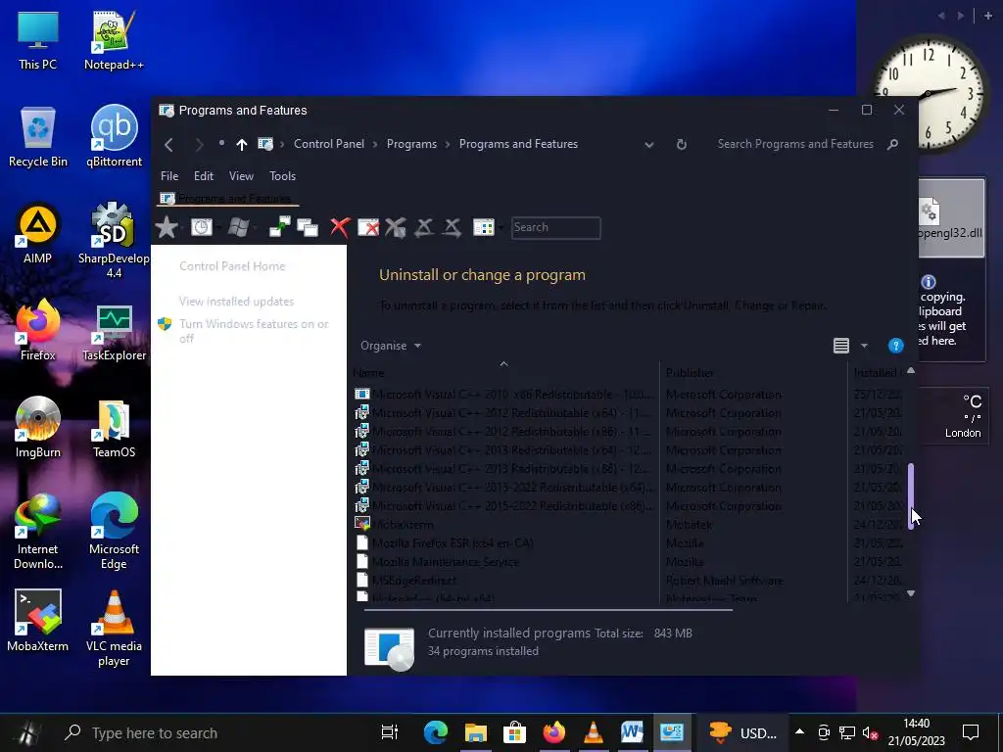Viewport: 1003px width, 752px height.
Task: Open the recent locations dropdown dot
Action: point(221,143)
